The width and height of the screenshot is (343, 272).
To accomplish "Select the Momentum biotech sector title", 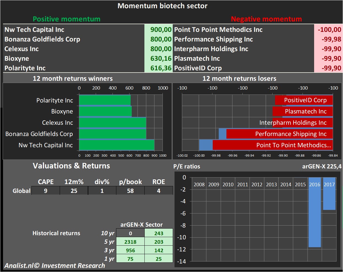I will click(x=162, y=6).
